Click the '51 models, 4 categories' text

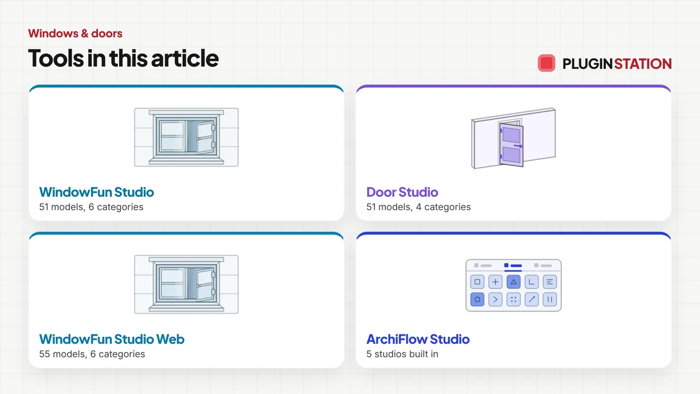tap(418, 207)
